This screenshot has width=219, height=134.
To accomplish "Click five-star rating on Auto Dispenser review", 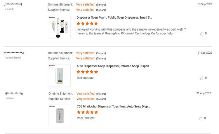I will pyautogui.click(x=87, y=72).
